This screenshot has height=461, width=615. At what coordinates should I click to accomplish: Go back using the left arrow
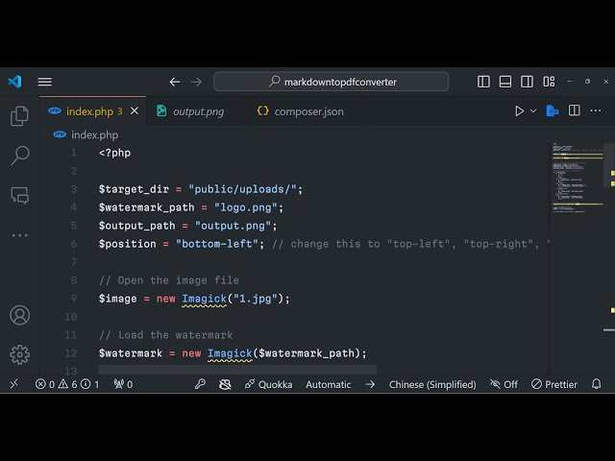click(x=175, y=82)
